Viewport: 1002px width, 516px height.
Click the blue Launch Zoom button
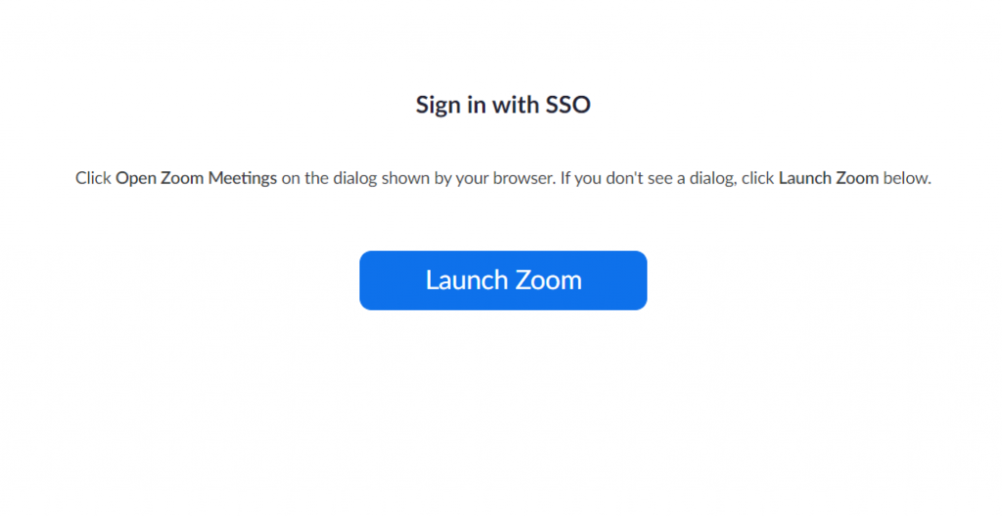click(x=503, y=280)
